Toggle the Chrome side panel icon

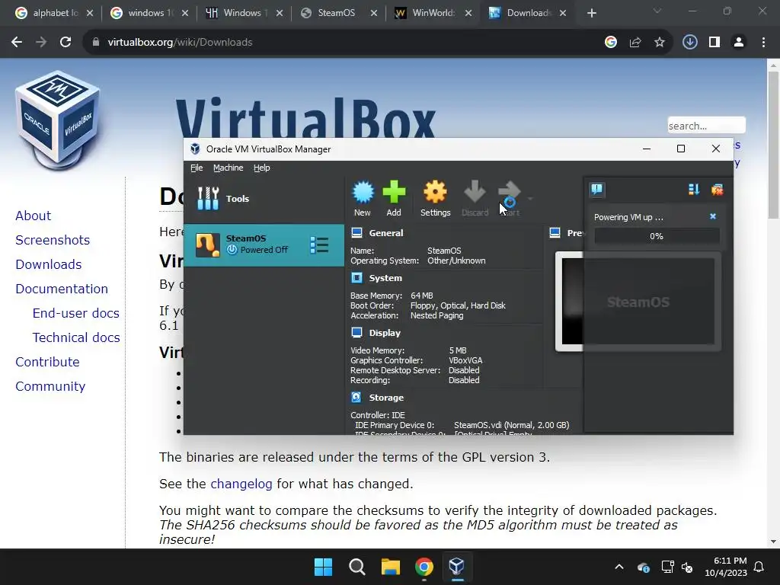pos(714,43)
